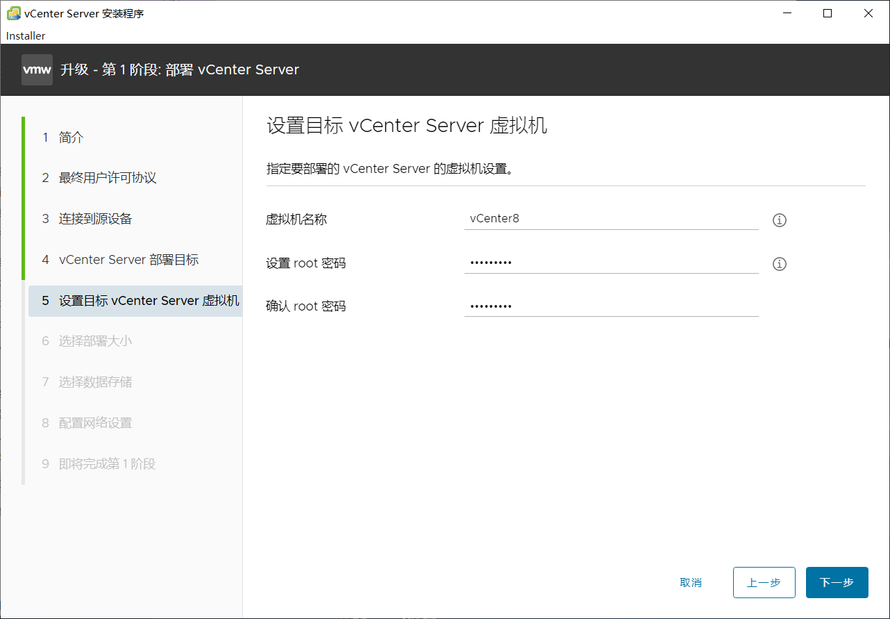
Task: Focus the 虚拟机名称 input field
Action: pyautogui.click(x=611, y=219)
